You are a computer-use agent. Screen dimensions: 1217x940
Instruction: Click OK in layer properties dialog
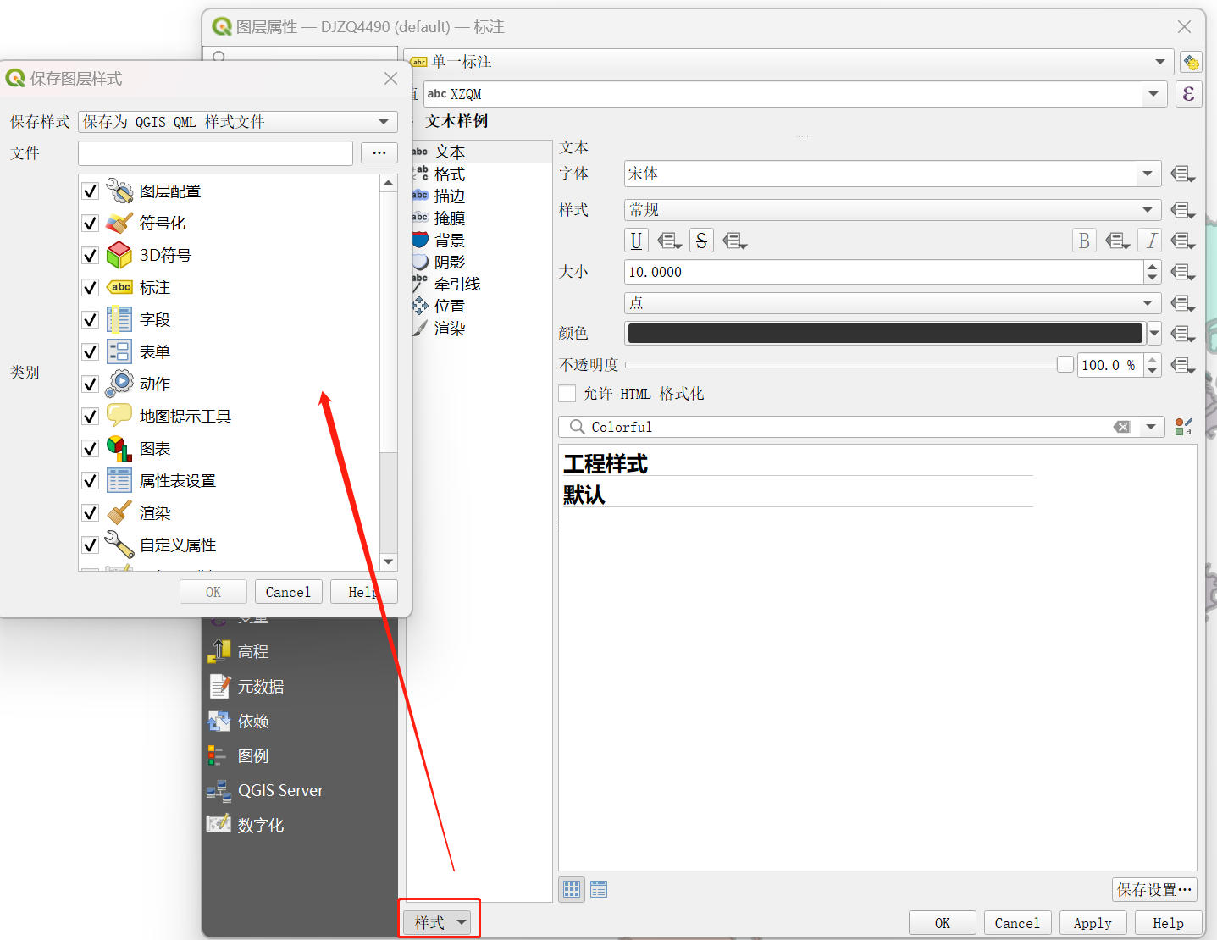(x=943, y=923)
